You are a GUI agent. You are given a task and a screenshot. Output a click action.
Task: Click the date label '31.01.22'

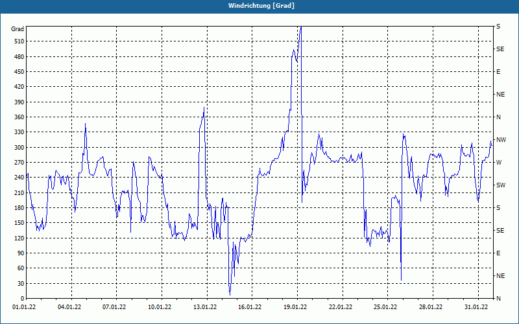click(x=476, y=307)
